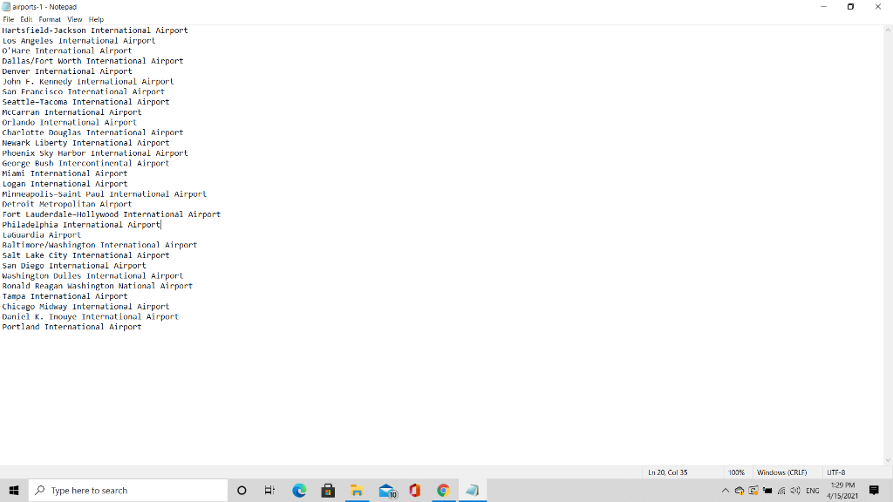Click 'UTF-8' encoding status entry

coord(836,473)
